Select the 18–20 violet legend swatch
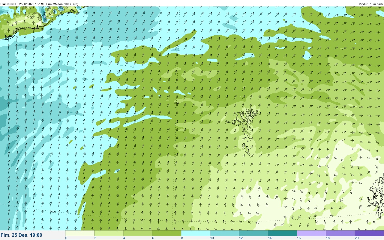The height and width of the screenshot is (240, 384). click(x=340, y=233)
